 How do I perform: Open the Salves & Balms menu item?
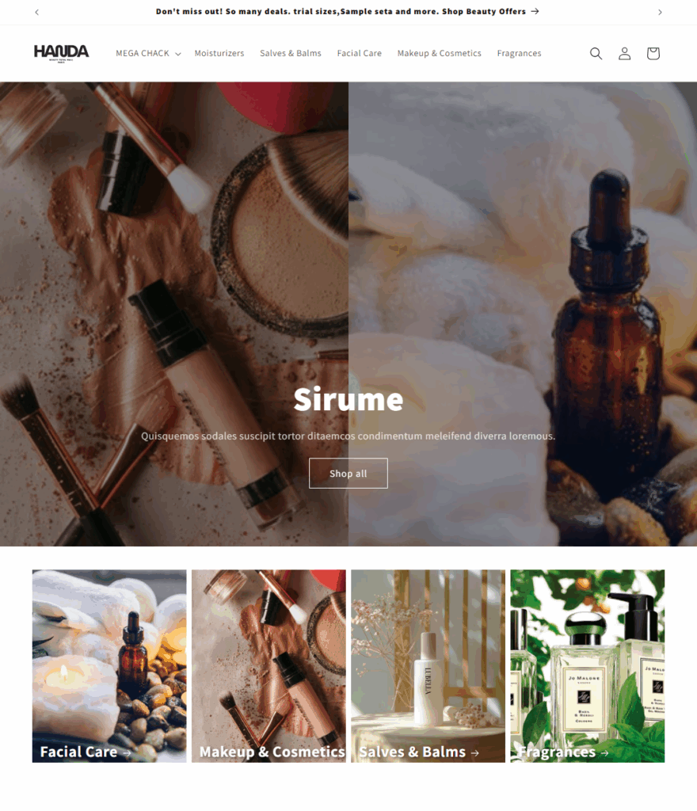291,53
